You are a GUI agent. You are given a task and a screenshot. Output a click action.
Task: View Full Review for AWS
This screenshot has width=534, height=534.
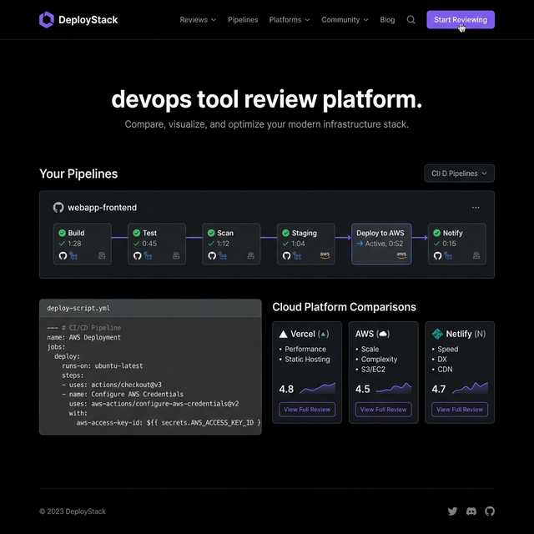coord(383,410)
